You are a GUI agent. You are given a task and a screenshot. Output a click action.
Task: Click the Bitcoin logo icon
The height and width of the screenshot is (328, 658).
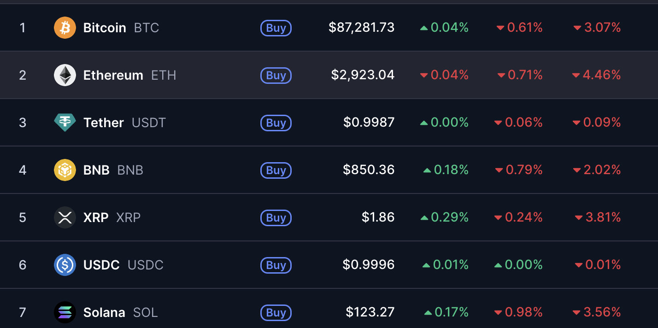65,28
